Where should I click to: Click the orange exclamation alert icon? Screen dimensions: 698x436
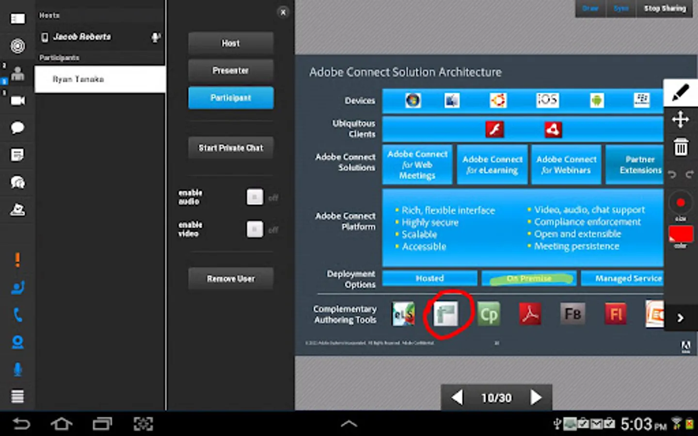coord(17,260)
